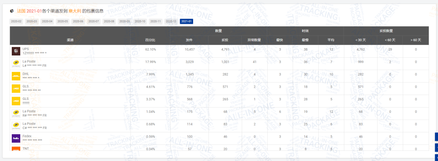Select the 2020-05 month tab
Image resolution: width=438 pixels, height=161 pixels.
(62, 21)
